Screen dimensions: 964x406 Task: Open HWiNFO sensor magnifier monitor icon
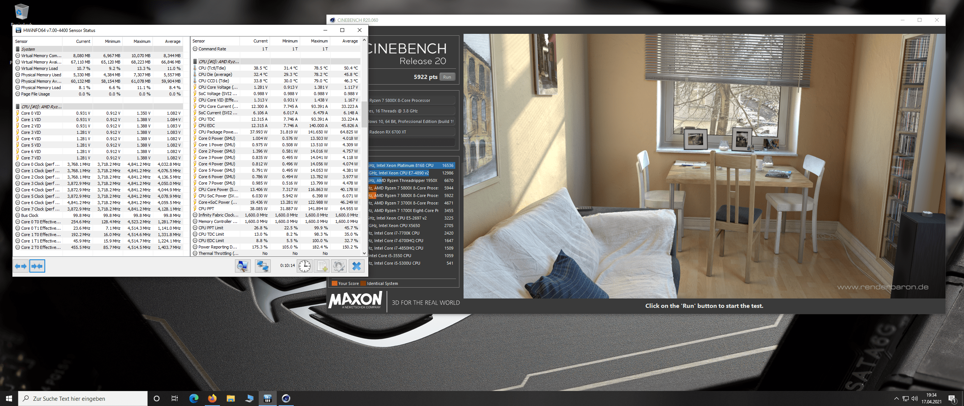tap(243, 266)
